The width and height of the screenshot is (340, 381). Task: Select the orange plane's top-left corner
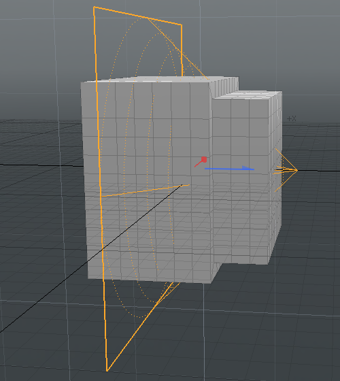[x=94, y=7]
